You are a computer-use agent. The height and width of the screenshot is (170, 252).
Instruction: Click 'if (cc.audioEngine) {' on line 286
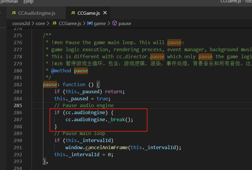pyautogui.click(x=84, y=112)
